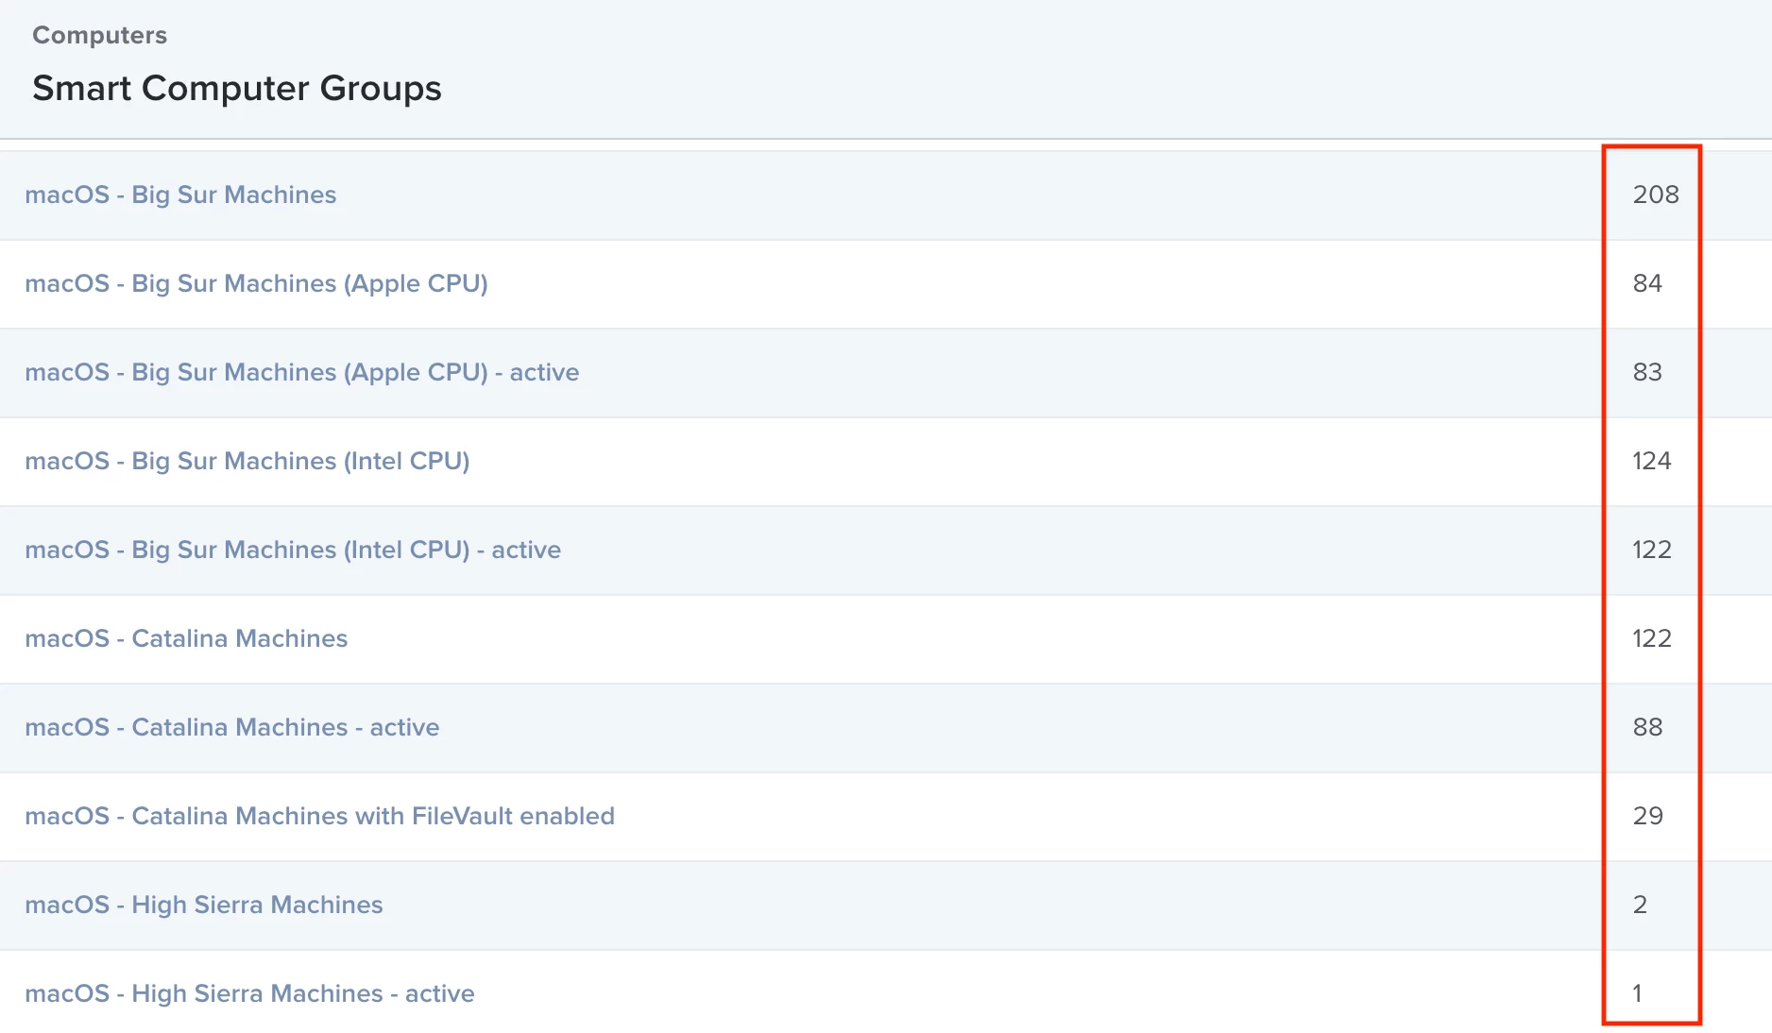This screenshot has width=1772, height=1033.
Task: Click count 122 in Intel CPU active row
Action: click(x=1652, y=550)
